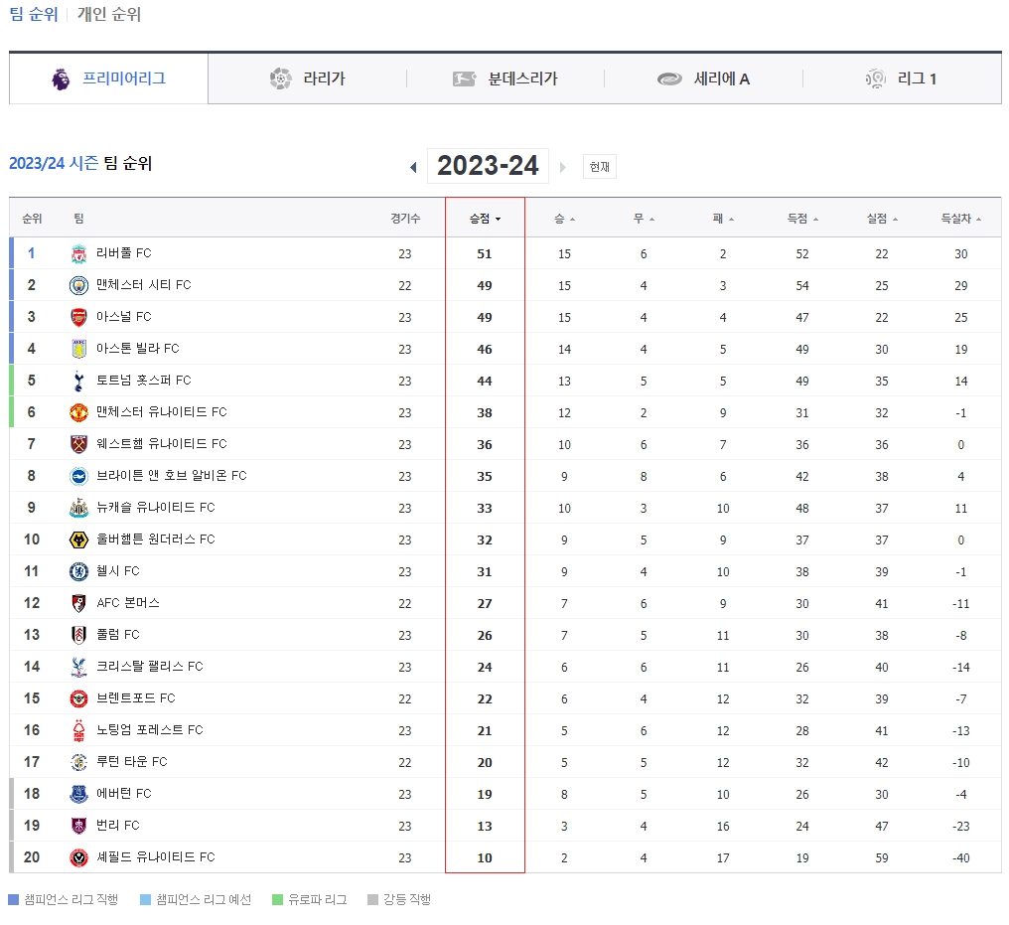Viewport: 1009px width, 925px height.
Task: Go to previous season with left arrow
Action: click(413, 167)
